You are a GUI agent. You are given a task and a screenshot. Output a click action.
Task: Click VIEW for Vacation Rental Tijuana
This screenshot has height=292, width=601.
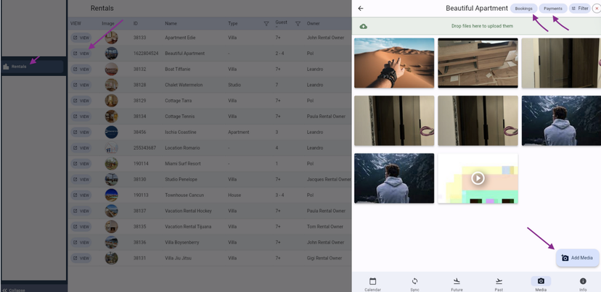click(81, 227)
